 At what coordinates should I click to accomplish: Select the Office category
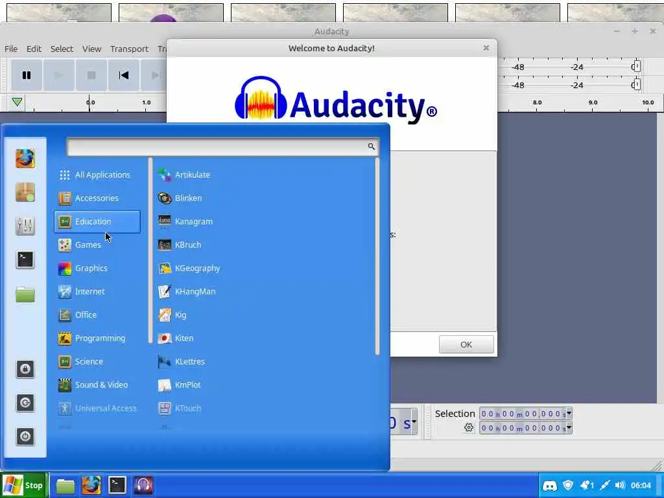click(x=97, y=314)
